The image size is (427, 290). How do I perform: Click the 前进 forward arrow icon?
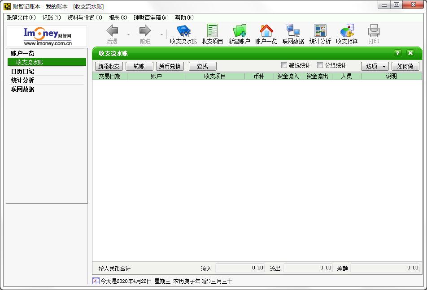[145, 30]
